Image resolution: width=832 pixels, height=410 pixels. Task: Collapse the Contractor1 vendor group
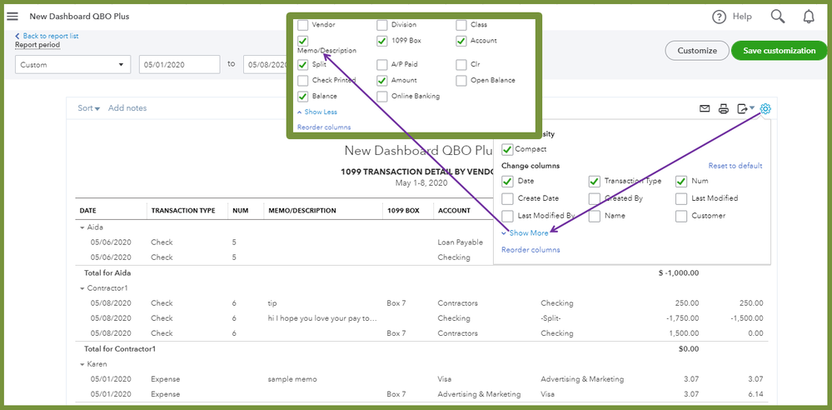[x=82, y=288]
